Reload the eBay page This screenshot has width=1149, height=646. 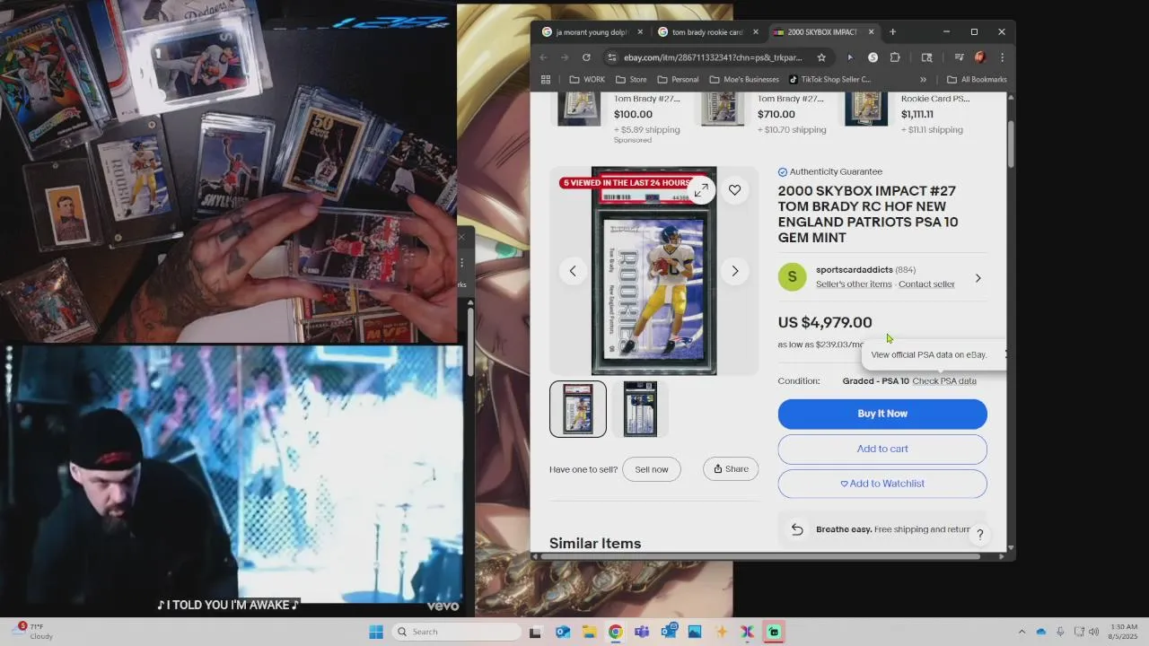(x=586, y=57)
